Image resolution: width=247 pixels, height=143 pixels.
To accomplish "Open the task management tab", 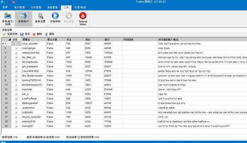I will 36,7.
